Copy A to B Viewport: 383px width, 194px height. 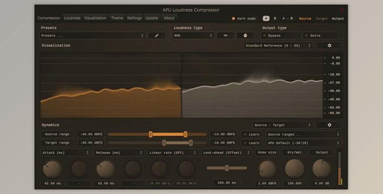(288, 18)
